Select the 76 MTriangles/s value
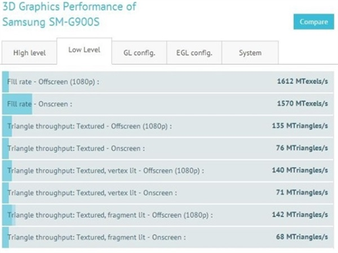The height and width of the screenshot is (253, 338). point(302,148)
